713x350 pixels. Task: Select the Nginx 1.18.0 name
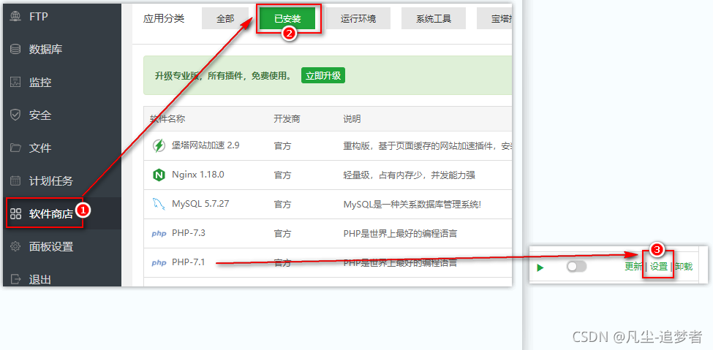tap(197, 175)
